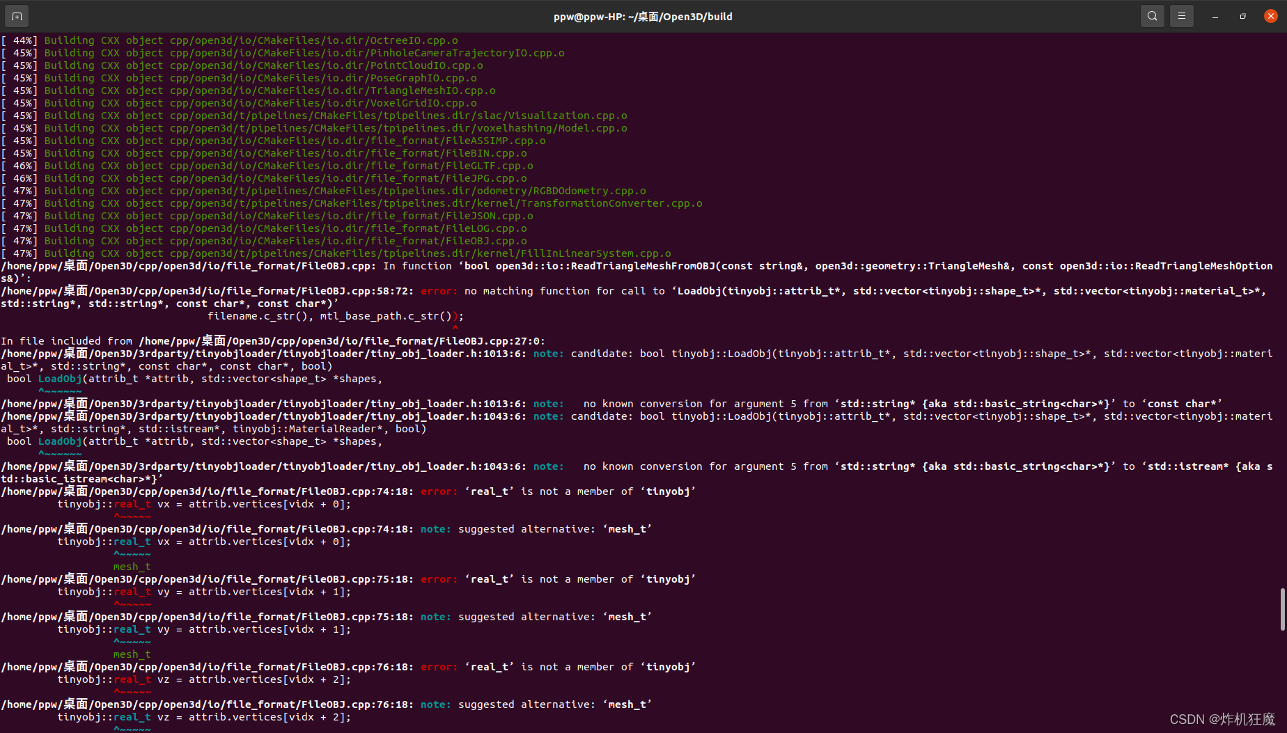Click the FileGLTF.cpp.o build line

coord(267,166)
